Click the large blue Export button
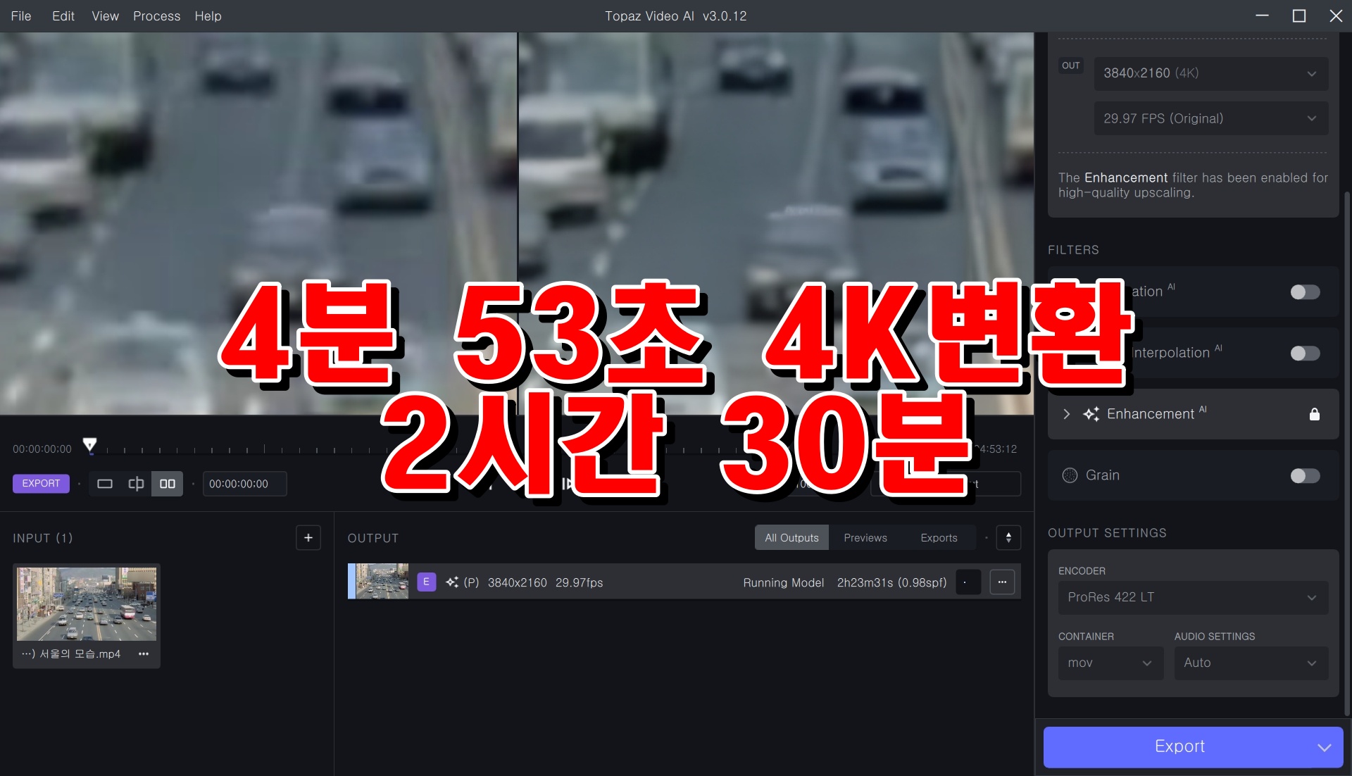Screen dimensions: 1352x776 1179,746
